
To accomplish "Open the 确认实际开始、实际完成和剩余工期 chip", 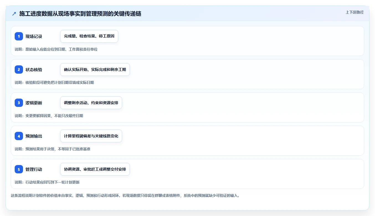I will click(x=95, y=70).
